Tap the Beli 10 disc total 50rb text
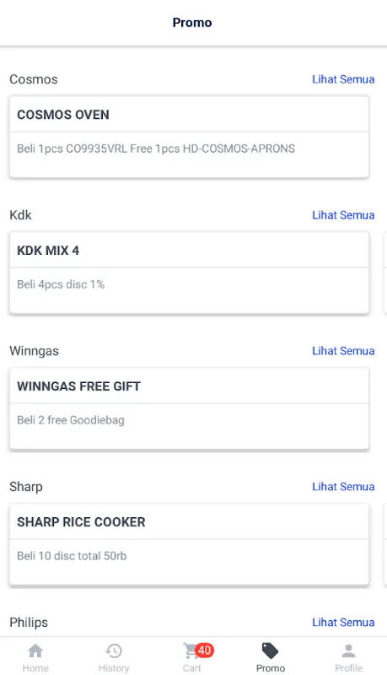387x675 pixels. point(72,556)
